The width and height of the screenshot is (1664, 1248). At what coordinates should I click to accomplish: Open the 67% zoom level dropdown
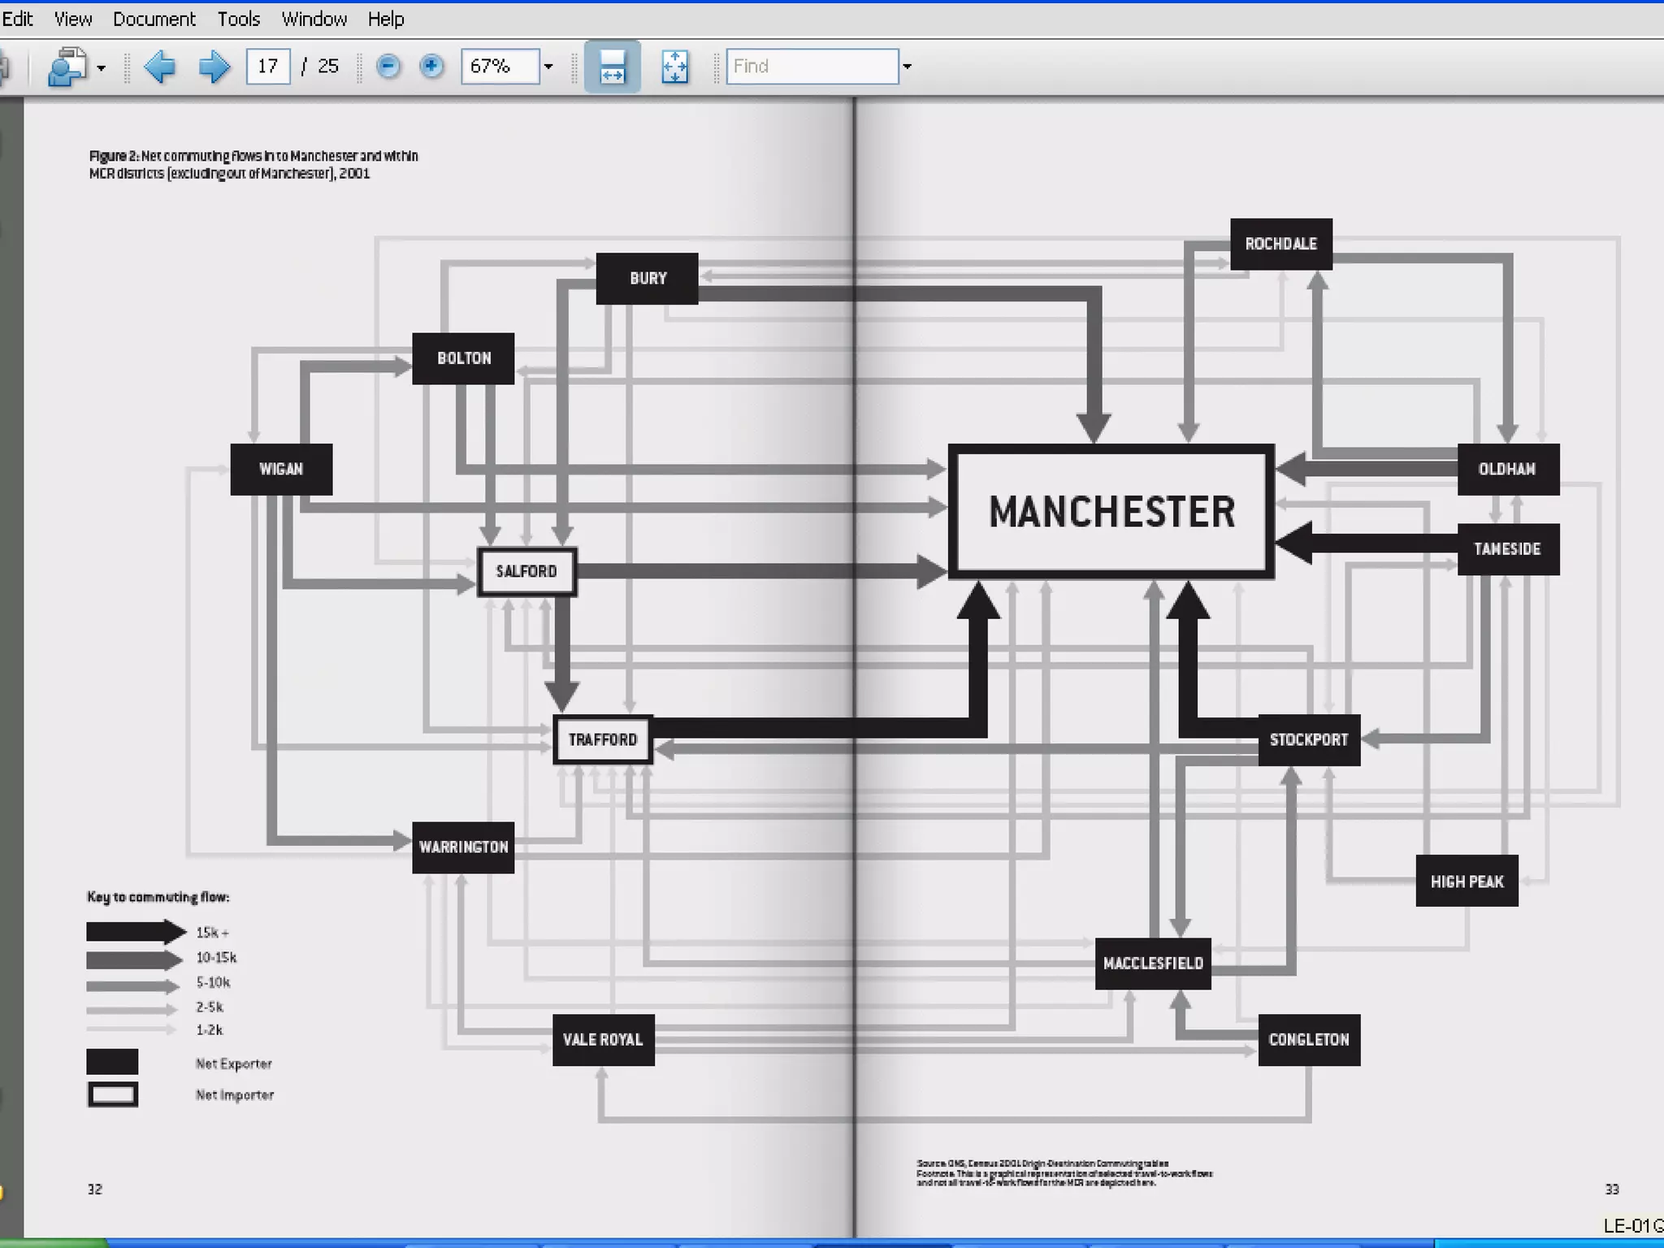point(548,67)
